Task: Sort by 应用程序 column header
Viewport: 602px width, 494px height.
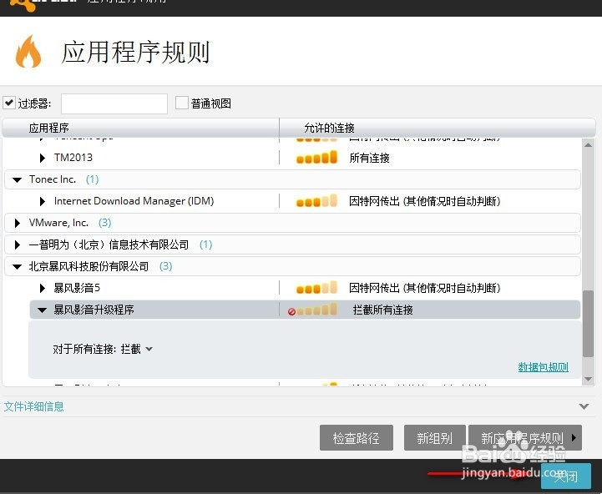Action: [x=48, y=128]
